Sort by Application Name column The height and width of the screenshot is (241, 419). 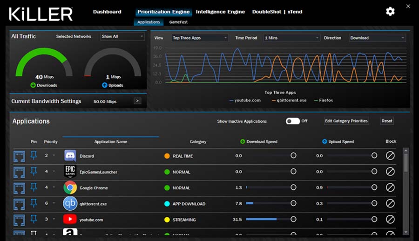(111, 141)
